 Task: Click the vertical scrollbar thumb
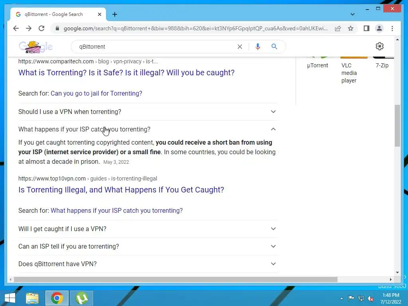point(397,126)
